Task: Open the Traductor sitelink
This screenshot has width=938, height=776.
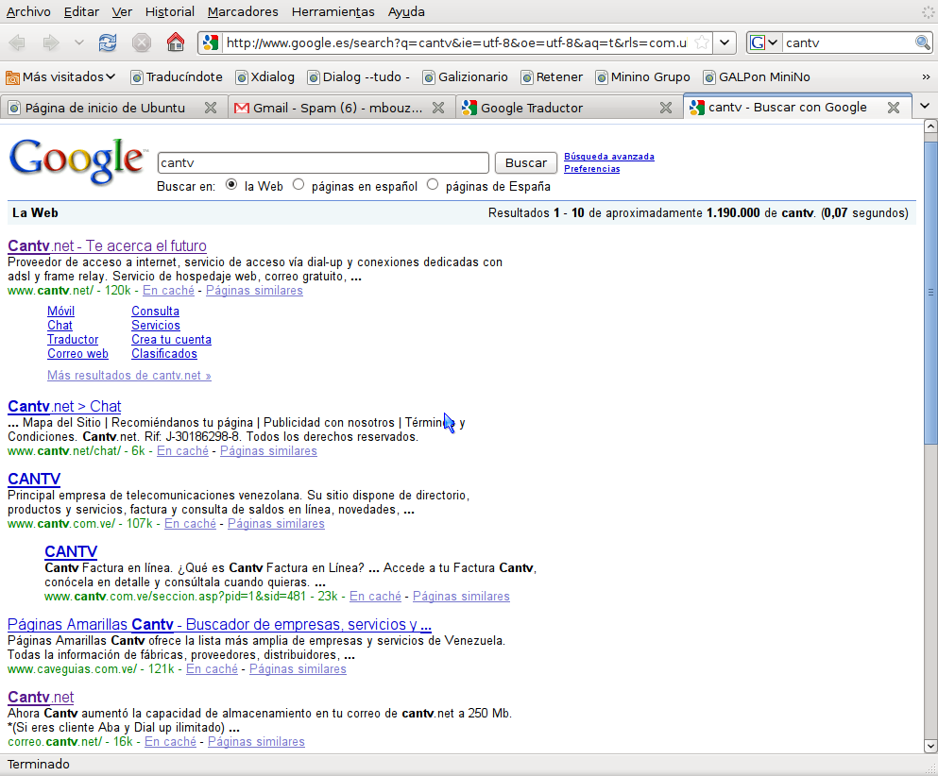Action: (x=73, y=340)
